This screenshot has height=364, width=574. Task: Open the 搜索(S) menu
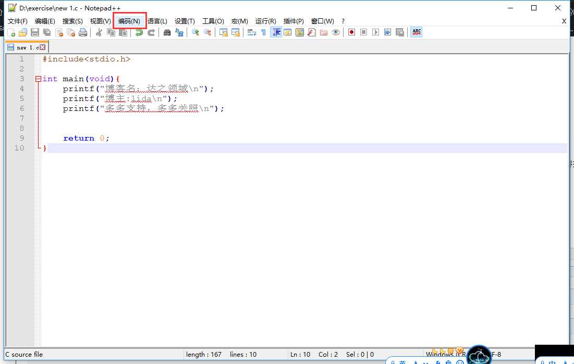72,21
